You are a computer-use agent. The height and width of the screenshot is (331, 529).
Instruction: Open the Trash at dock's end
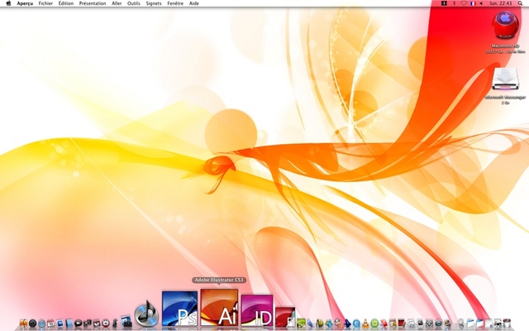point(507,323)
